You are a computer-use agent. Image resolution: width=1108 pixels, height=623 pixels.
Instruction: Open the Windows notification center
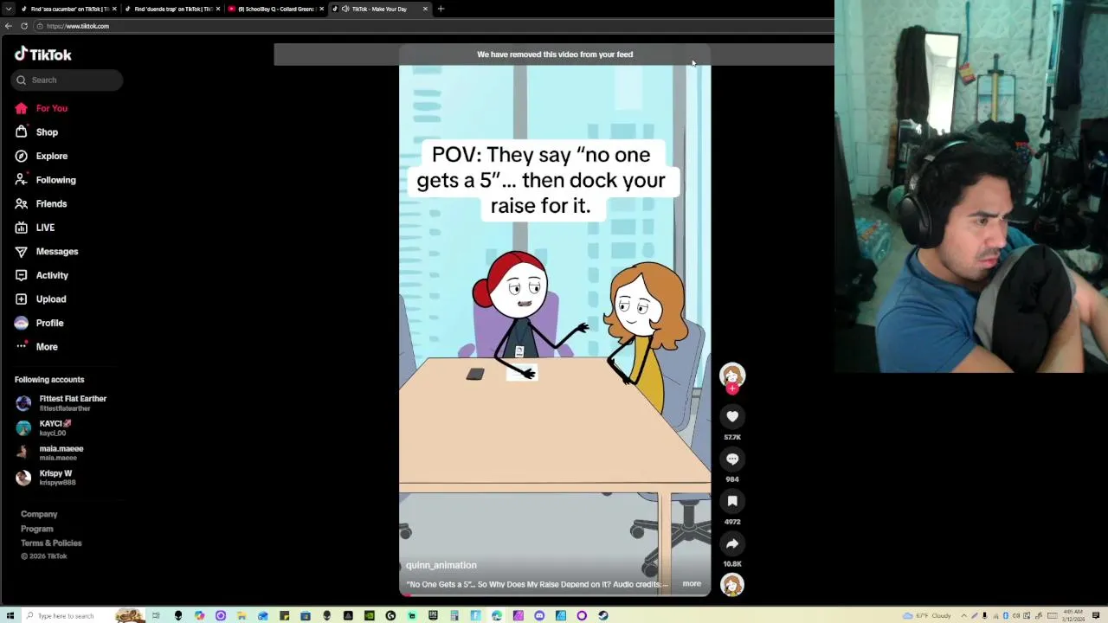(x=1096, y=615)
